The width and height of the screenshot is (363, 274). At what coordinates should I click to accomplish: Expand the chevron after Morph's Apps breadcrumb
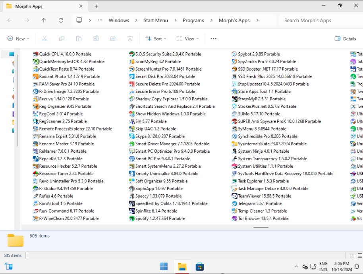257,20
